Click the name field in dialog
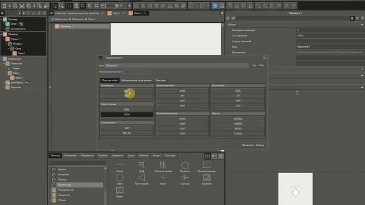This screenshot has width=365, height=205. (x=176, y=65)
